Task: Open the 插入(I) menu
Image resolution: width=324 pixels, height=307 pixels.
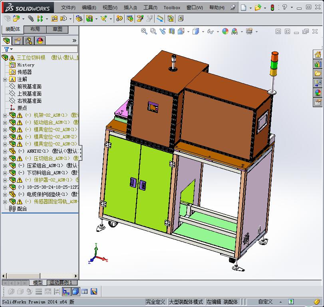Action: coord(130,8)
